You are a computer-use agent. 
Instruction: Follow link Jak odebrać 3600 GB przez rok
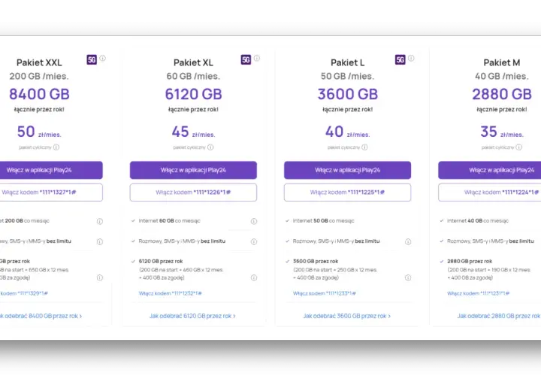[346, 316]
